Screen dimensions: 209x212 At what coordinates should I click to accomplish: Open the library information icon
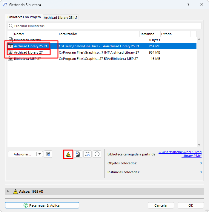pos(97,154)
